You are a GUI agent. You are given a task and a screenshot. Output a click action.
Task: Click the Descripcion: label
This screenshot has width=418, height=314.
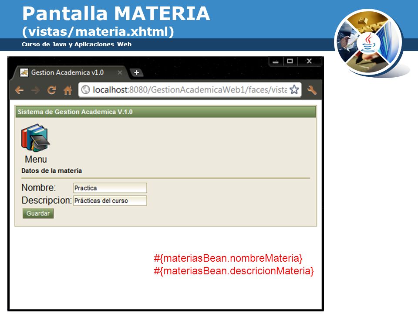click(x=47, y=201)
